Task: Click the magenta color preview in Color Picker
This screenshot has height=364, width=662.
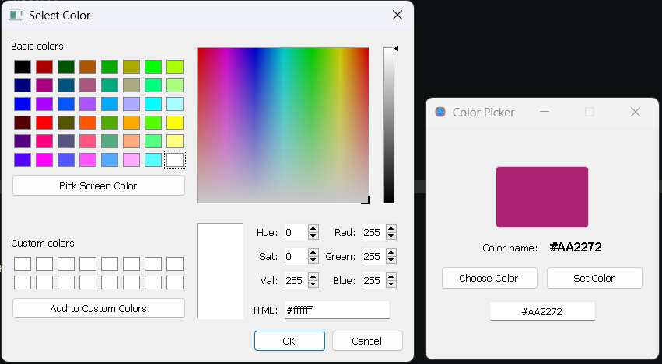Action: point(542,197)
